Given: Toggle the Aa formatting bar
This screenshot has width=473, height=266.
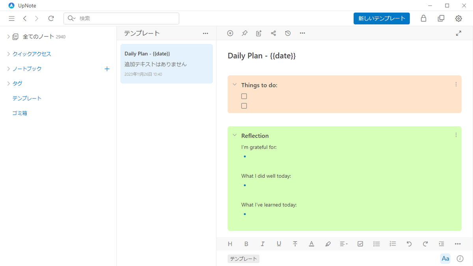Looking at the screenshot, I should 445,259.
